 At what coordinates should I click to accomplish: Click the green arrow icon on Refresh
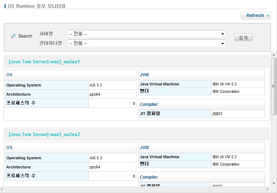coord(268,15)
